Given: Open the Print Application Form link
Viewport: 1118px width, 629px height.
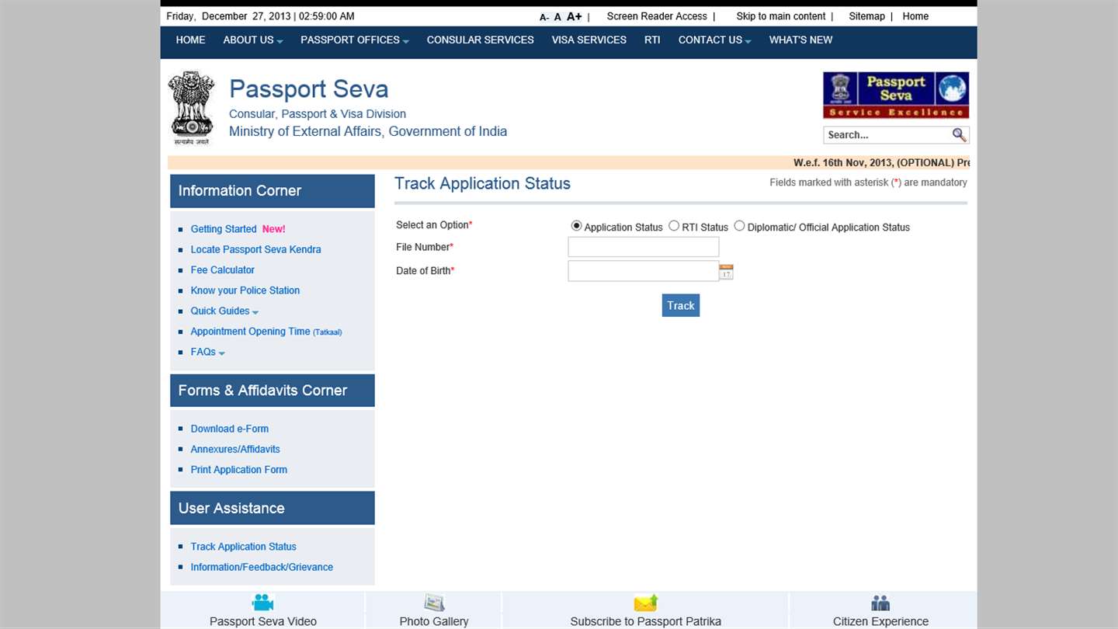Looking at the screenshot, I should pos(239,470).
